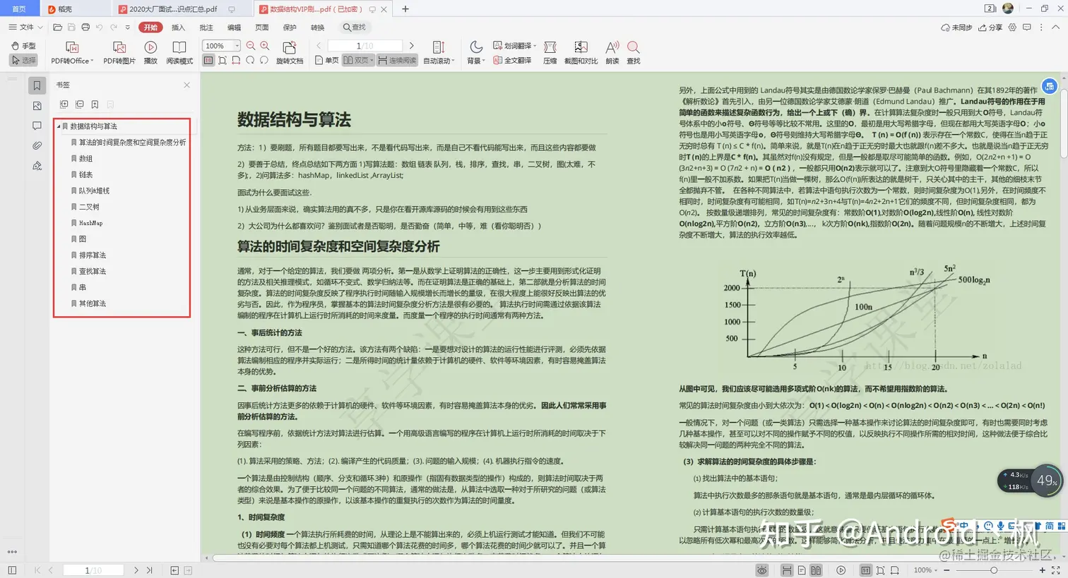Open 全文翻译 full text translation

(513, 60)
